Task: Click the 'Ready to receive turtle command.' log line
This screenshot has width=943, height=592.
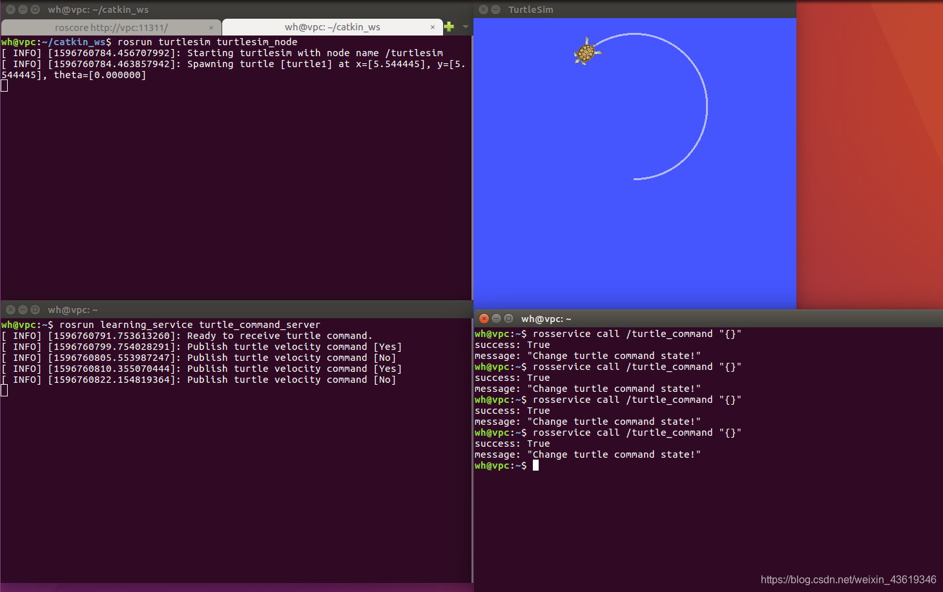Action: 187,336
